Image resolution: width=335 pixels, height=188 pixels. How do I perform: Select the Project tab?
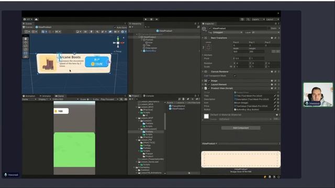(x=134, y=96)
